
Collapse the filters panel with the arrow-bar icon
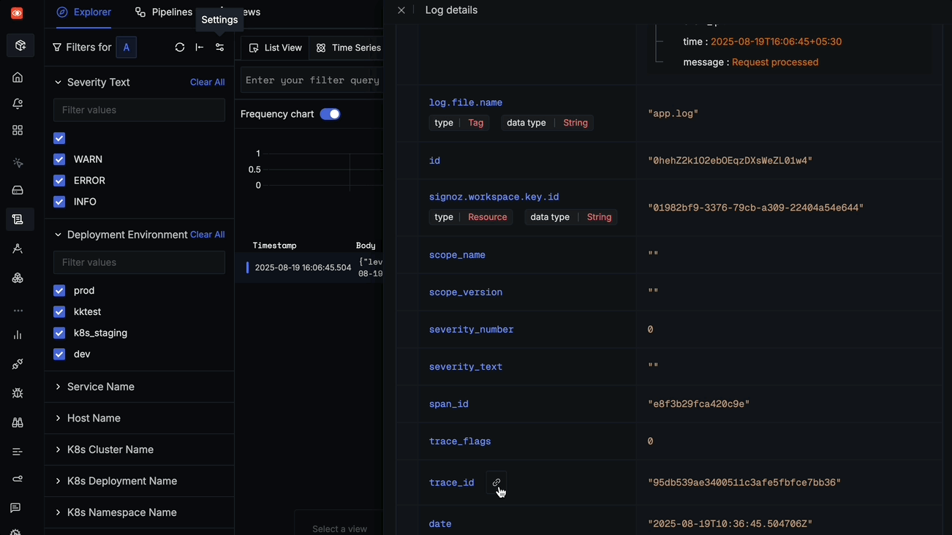point(200,48)
